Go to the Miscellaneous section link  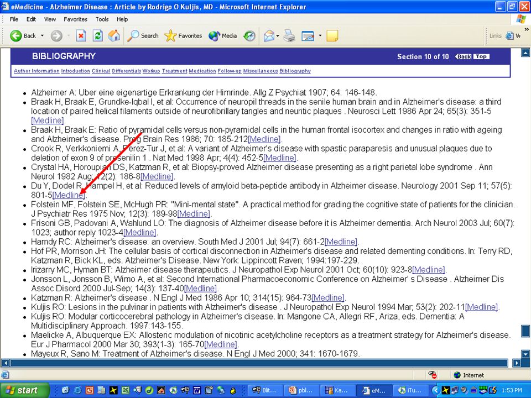pyautogui.click(x=261, y=71)
